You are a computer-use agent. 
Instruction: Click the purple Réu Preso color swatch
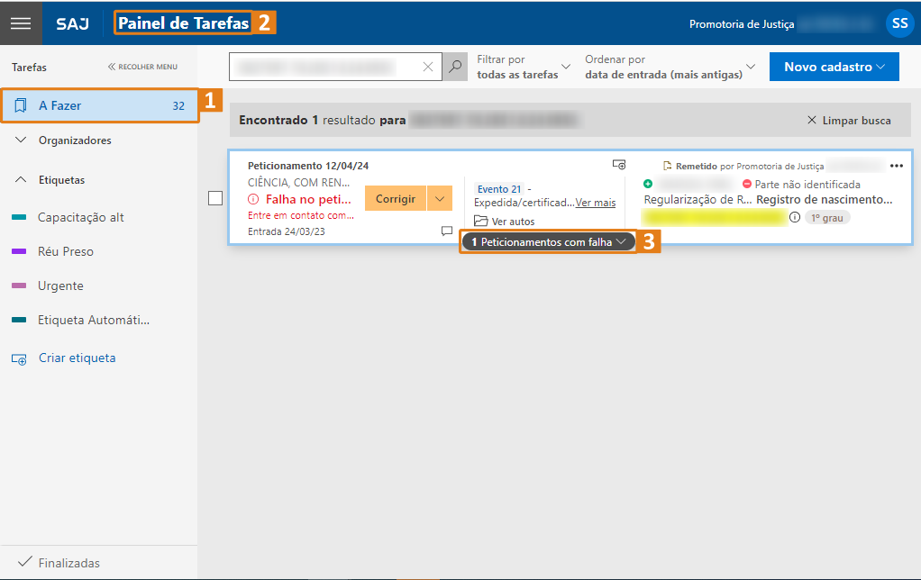click(21, 250)
